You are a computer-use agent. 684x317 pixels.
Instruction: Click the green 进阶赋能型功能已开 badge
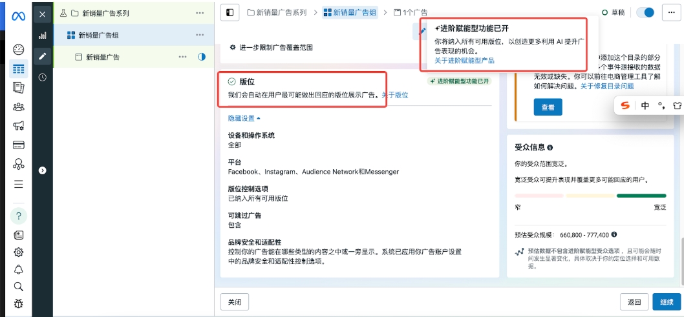(459, 81)
